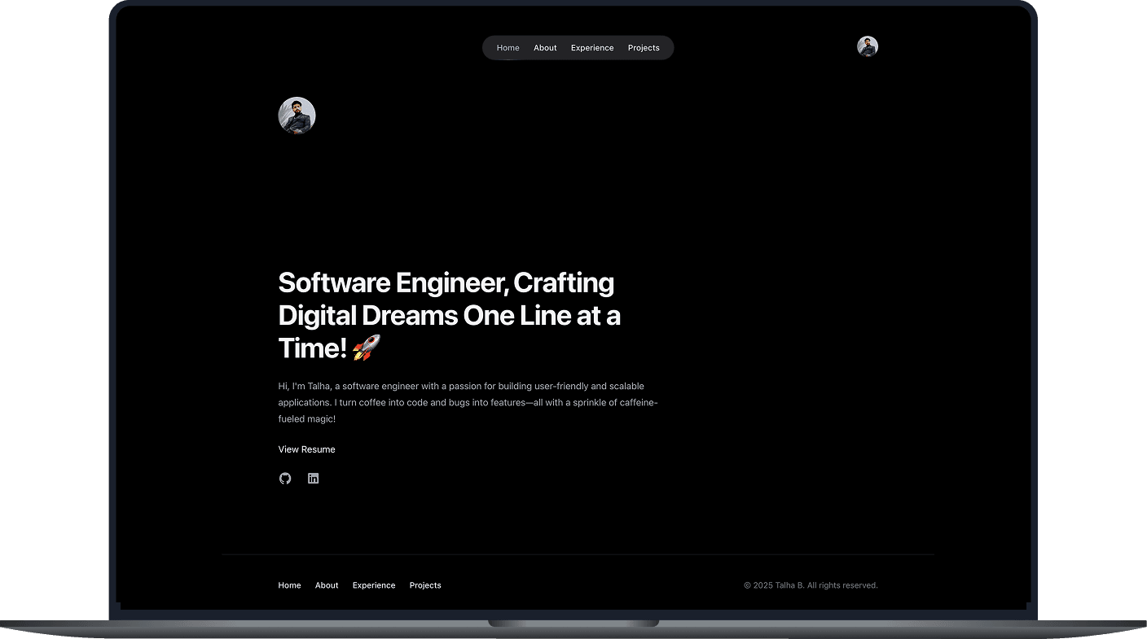
Task: Open Projects from the footer links
Action: [425, 585]
